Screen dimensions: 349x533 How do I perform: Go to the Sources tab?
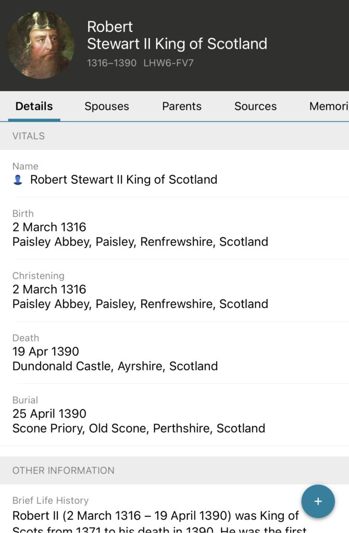pos(255,106)
